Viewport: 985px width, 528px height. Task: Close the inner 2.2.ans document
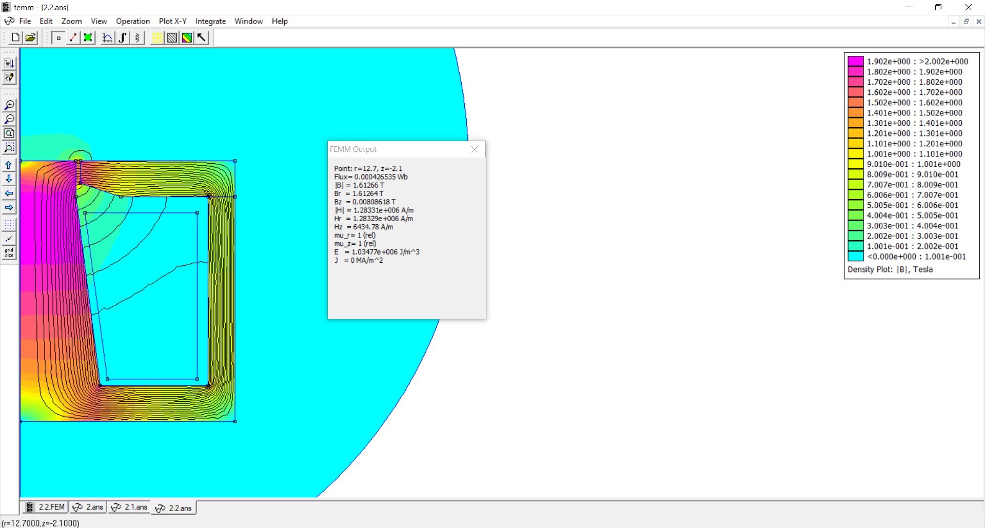click(x=979, y=22)
